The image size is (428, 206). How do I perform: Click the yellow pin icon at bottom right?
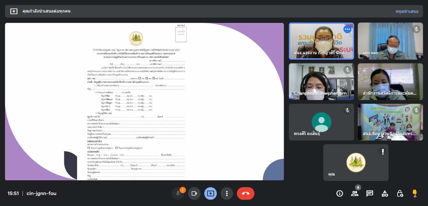click(415, 193)
